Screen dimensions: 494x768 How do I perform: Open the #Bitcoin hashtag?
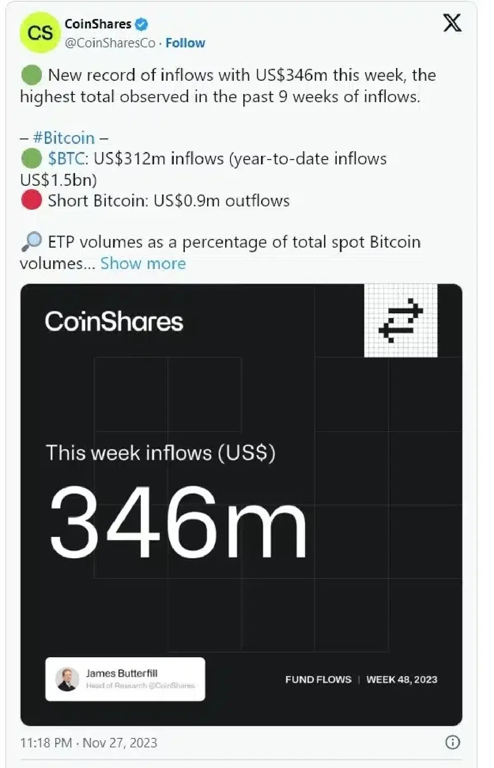[x=64, y=138]
